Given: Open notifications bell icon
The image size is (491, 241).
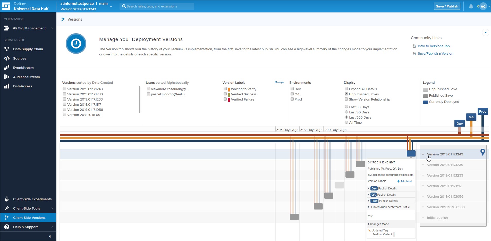Looking at the screenshot, I should (471, 6).
